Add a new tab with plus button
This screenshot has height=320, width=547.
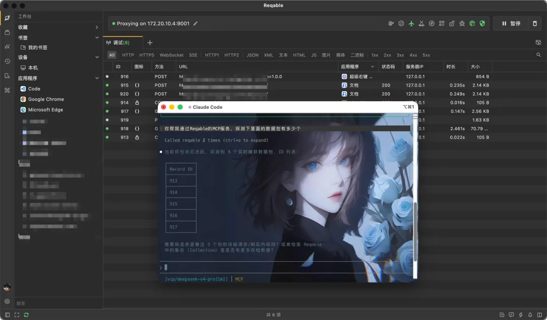point(149,43)
